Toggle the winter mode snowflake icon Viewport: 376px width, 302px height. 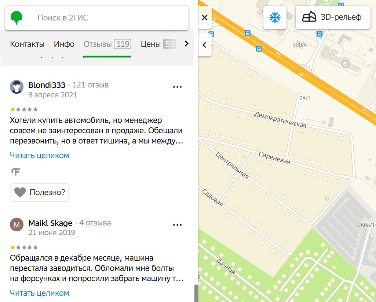tap(275, 17)
